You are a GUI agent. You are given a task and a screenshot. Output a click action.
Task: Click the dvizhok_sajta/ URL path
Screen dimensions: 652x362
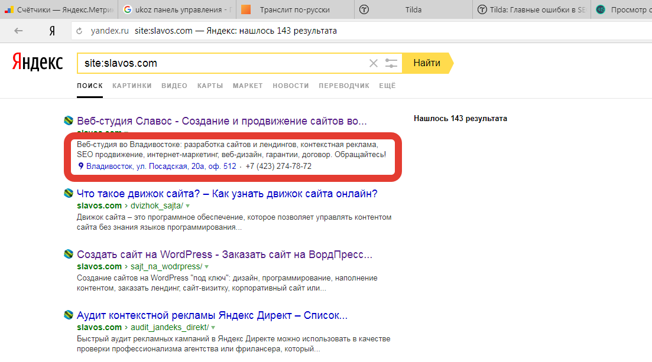point(157,206)
